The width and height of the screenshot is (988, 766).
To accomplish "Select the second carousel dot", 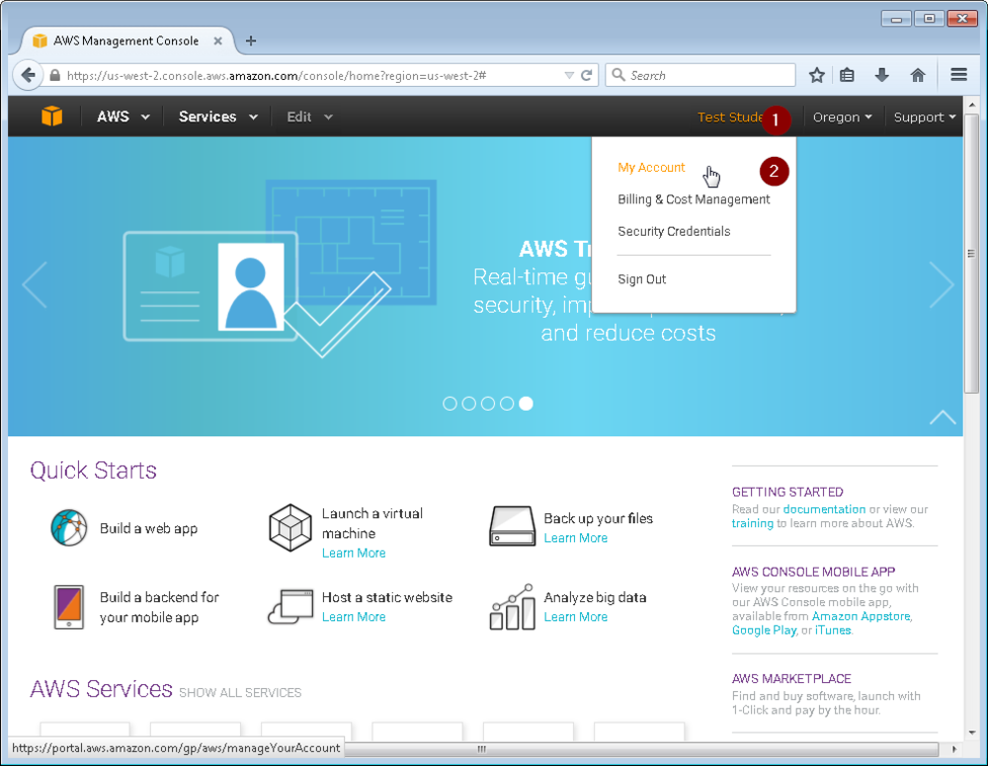I will (468, 404).
